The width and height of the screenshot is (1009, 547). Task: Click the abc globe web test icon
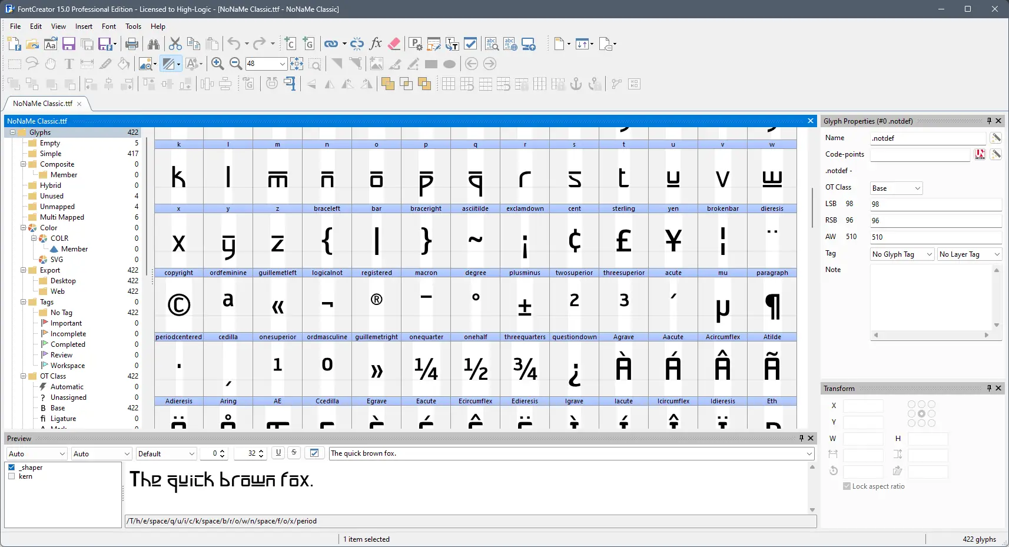point(510,44)
